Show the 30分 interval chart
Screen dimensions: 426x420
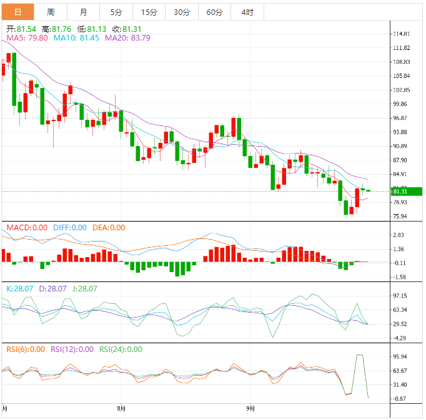pos(182,12)
